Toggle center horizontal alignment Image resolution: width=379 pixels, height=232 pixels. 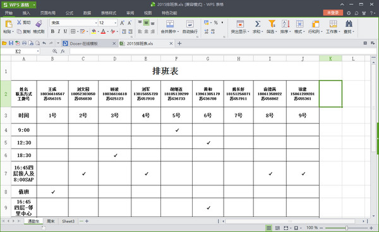pyautogui.click(x=147, y=32)
